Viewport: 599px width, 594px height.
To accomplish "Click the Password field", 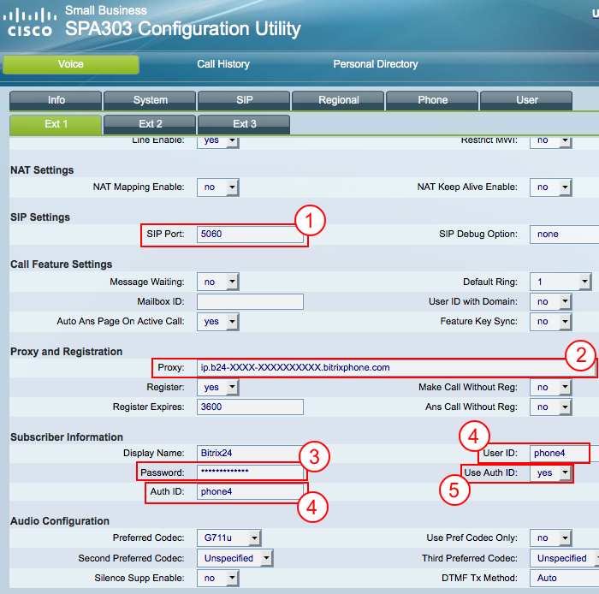I will tap(250, 472).
